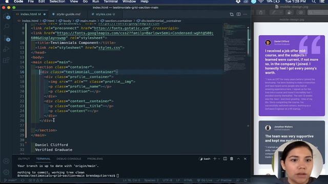Open the Help menu
The width and height of the screenshot is (328, 184).
(x=145, y=2)
